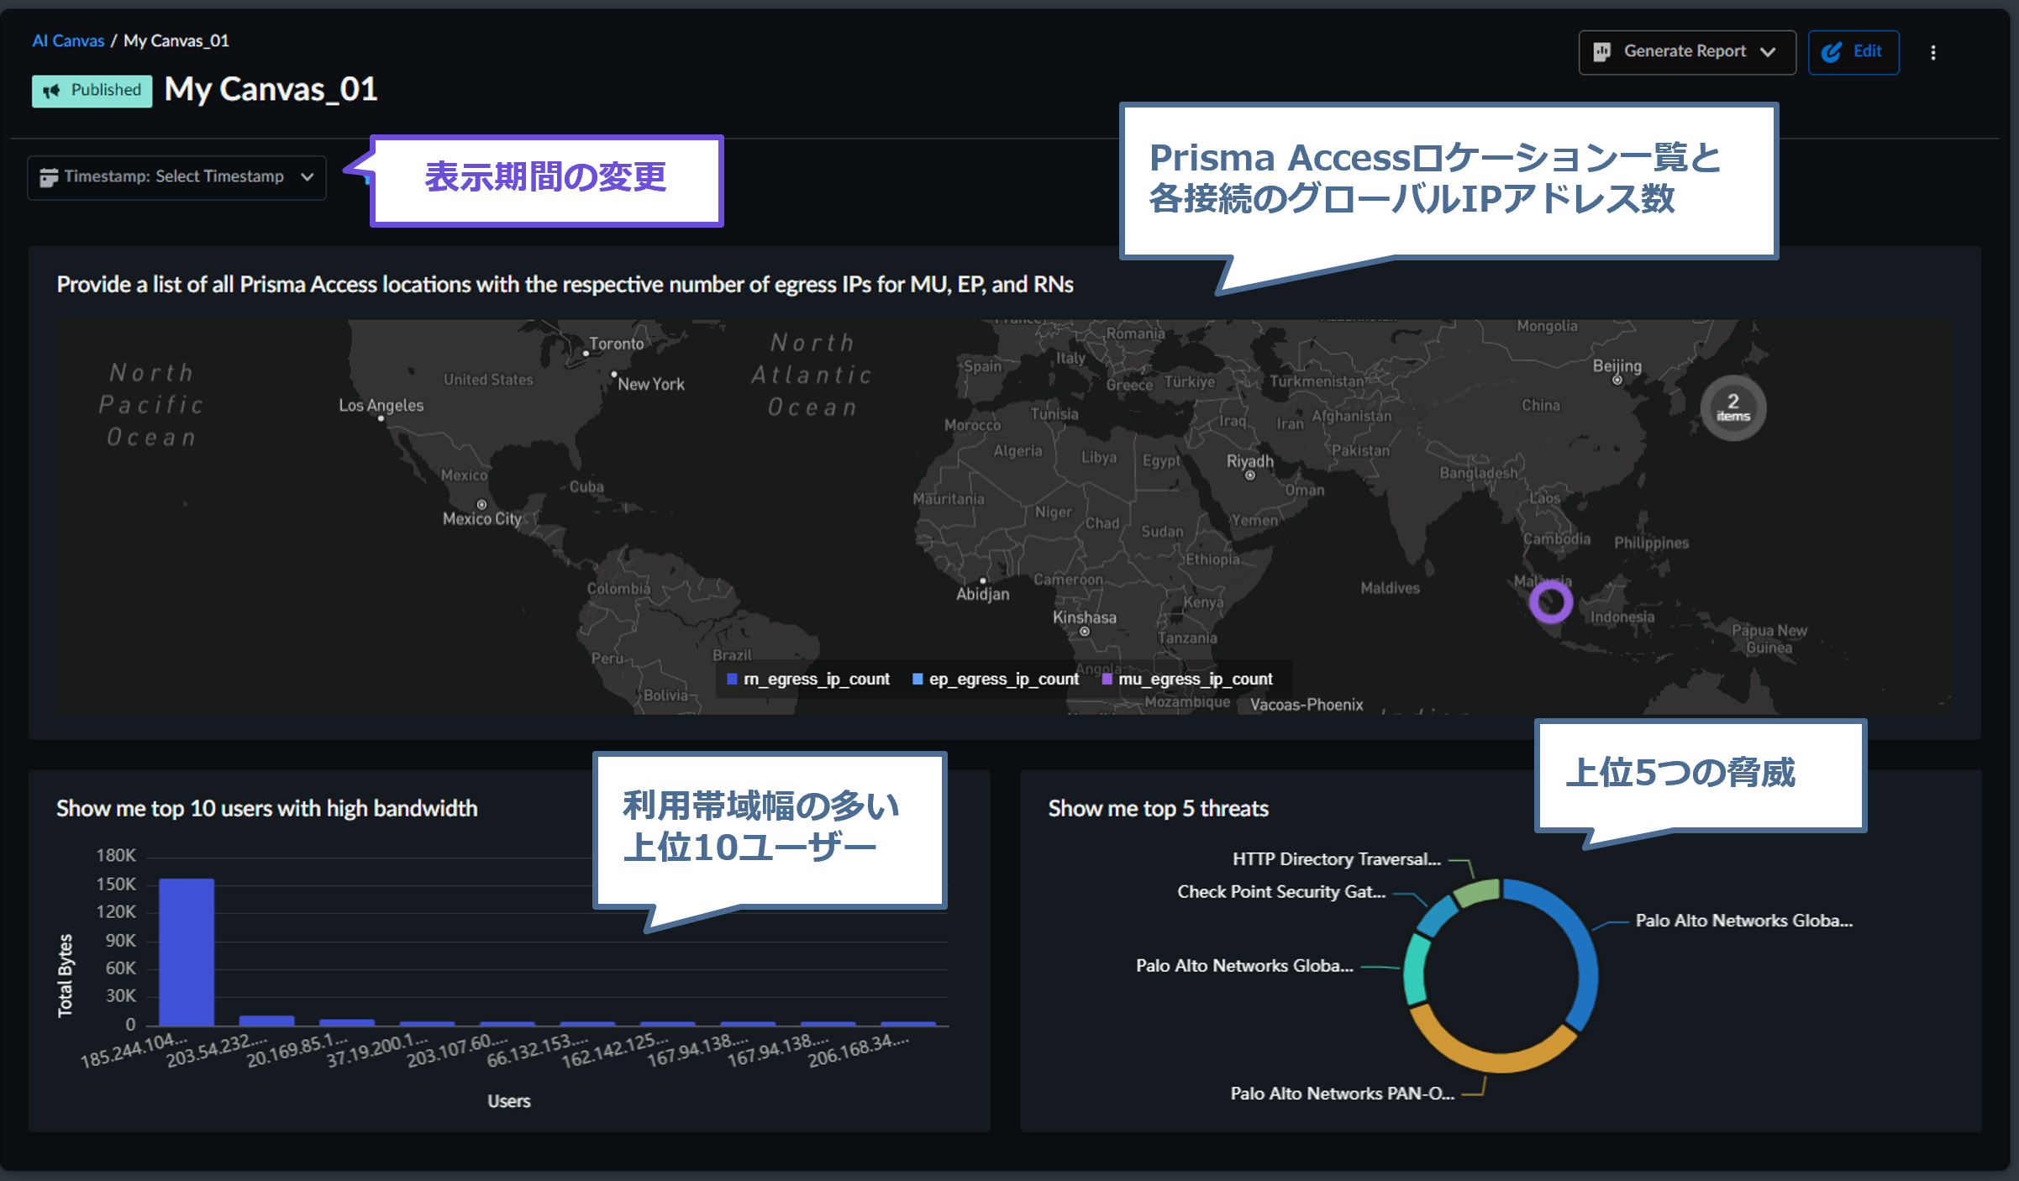Screen dimensions: 2019x1181
Task: Expand the Timestamp Select Timestamp dropdown
Action: 175,177
